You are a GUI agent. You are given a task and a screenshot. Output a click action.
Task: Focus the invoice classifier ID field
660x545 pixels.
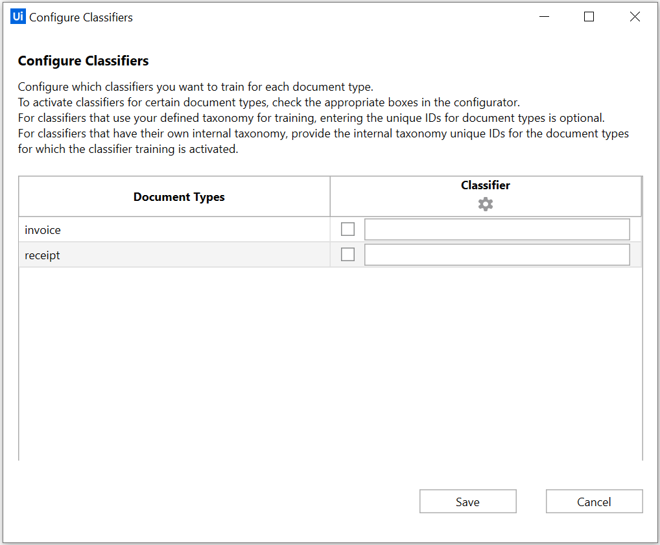497,229
